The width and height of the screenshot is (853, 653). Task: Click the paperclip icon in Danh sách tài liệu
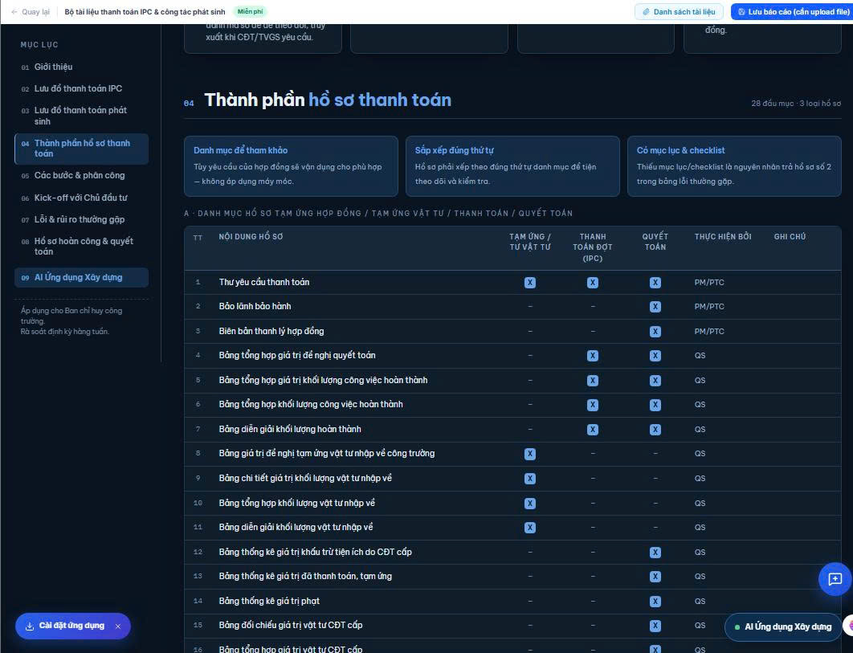647,12
